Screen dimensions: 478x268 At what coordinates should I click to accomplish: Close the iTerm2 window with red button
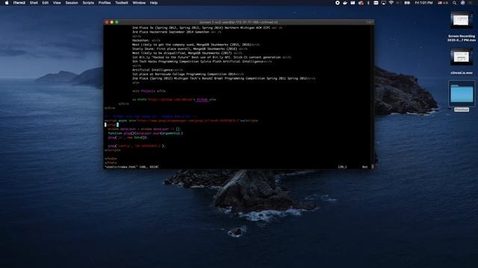(107, 22)
